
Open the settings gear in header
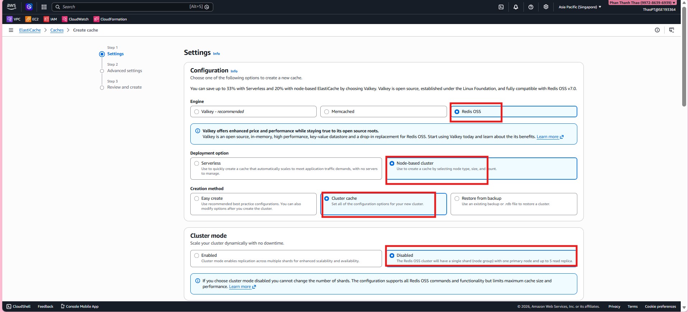[x=546, y=7]
